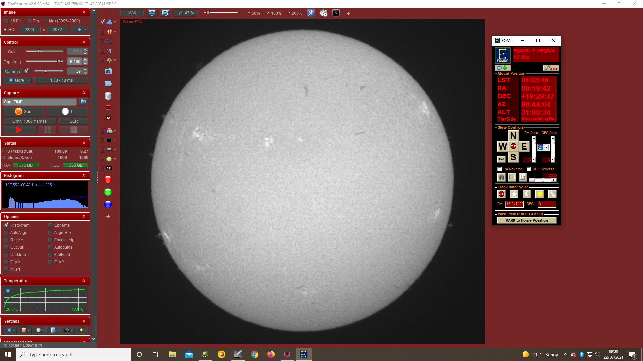The height and width of the screenshot is (361, 643).
Task: Click the RGB color balls icon
Action: click(109, 131)
